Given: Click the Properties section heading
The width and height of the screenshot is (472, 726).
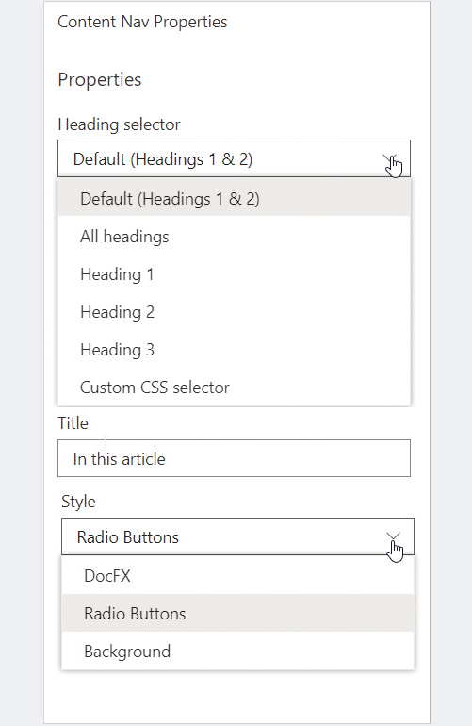Looking at the screenshot, I should coord(100,79).
